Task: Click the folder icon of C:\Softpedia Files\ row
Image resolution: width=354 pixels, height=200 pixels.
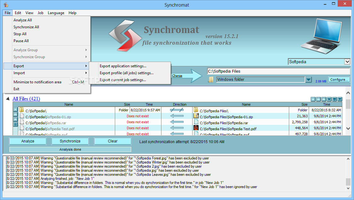Action: pyautogui.click(x=196, y=110)
